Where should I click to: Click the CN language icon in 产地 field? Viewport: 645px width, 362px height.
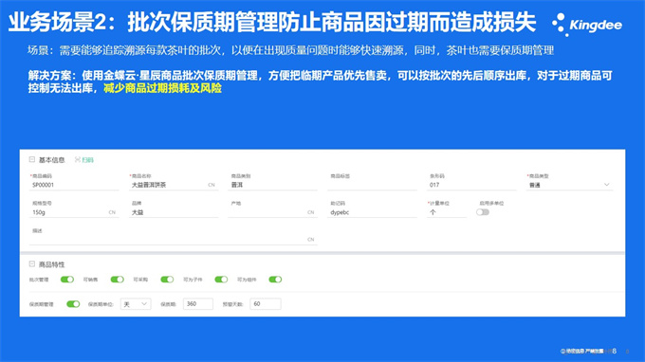(310, 212)
